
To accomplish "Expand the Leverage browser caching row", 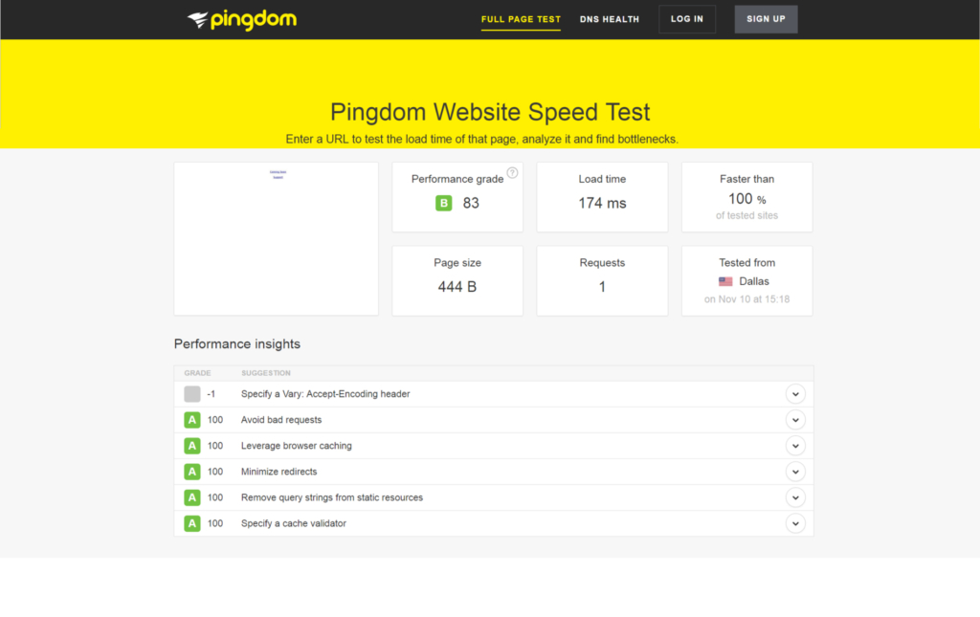I will 795,446.
